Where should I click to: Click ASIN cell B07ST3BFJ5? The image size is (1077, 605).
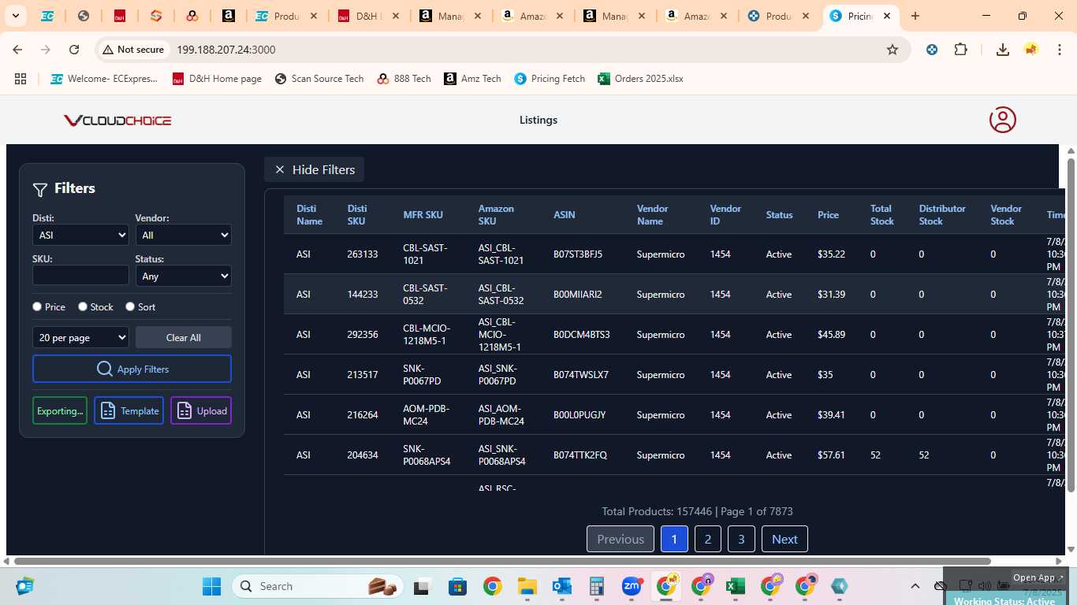coord(578,254)
